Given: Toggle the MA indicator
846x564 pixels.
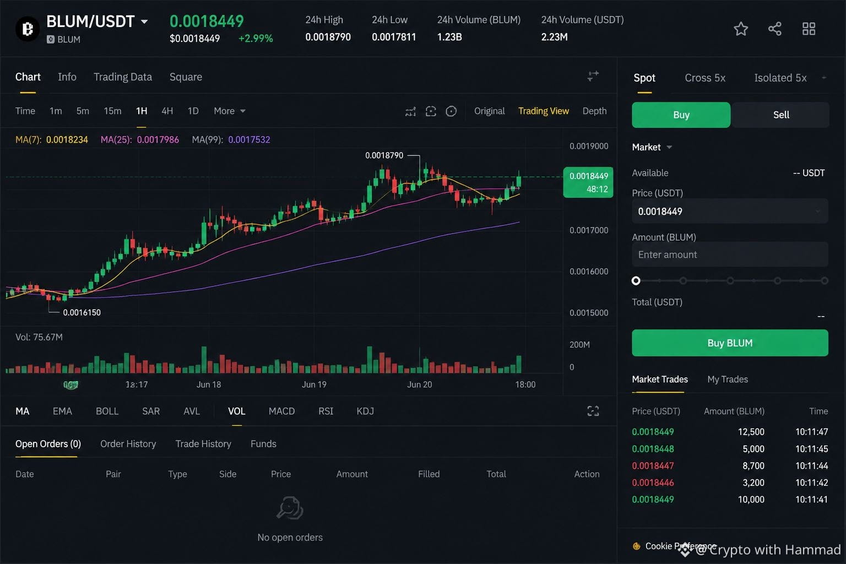Looking at the screenshot, I should (23, 411).
